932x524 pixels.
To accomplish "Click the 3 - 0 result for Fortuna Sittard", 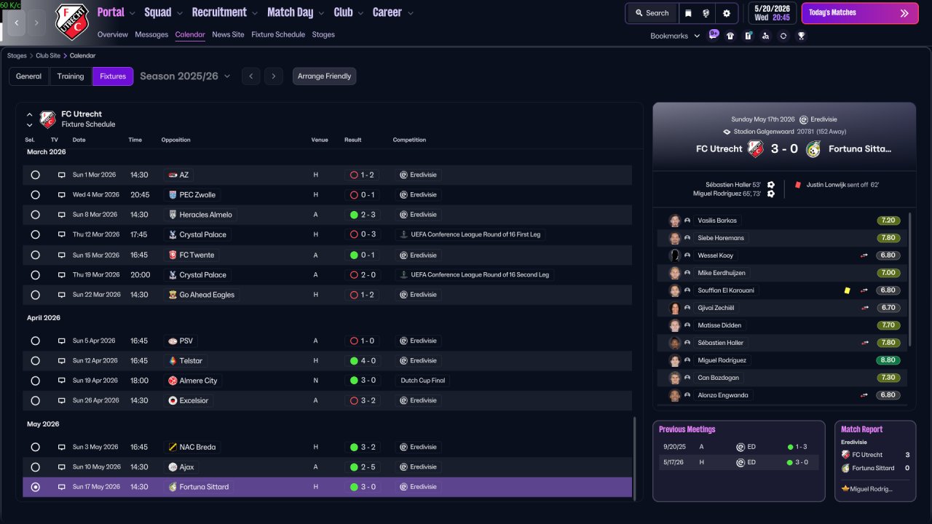I will (x=363, y=487).
